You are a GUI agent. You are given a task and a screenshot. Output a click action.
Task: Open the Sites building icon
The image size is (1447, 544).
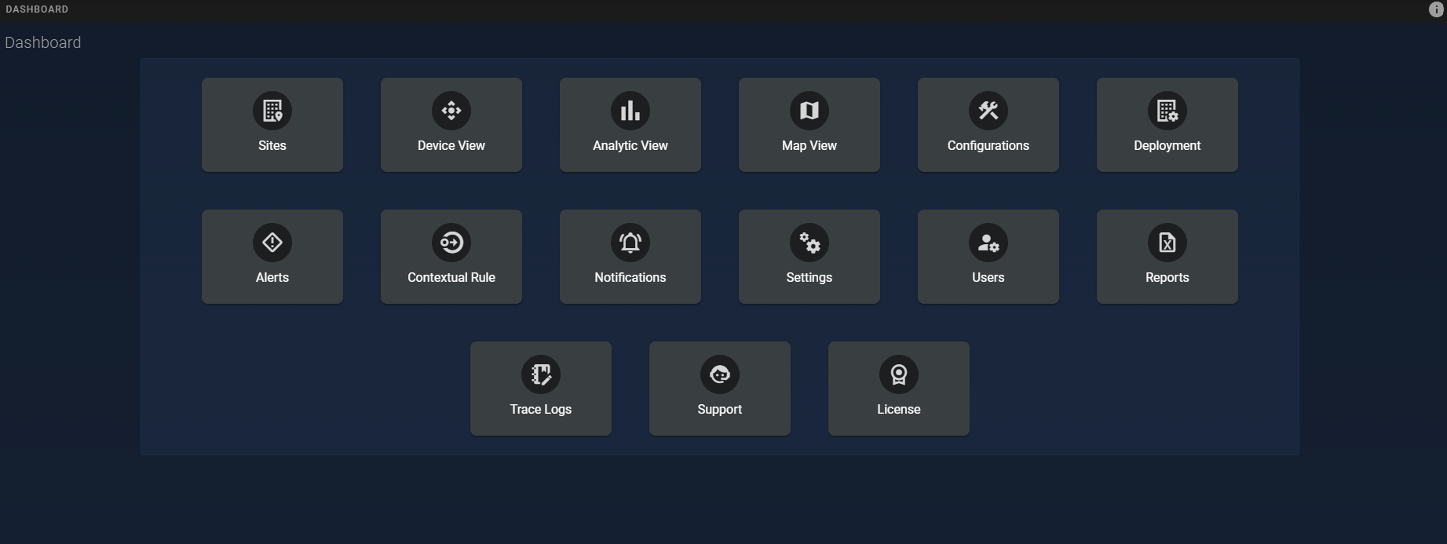(x=272, y=111)
